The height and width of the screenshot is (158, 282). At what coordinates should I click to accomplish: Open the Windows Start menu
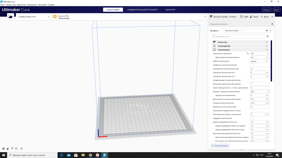[4, 155]
